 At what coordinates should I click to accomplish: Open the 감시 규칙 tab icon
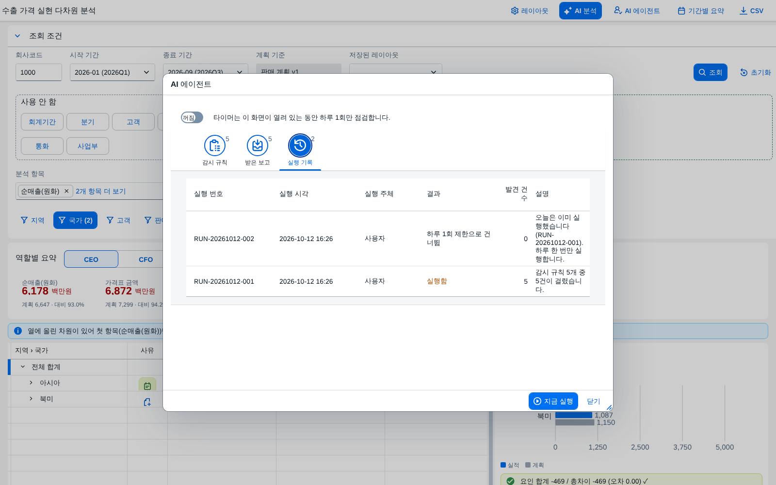[215, 145]
